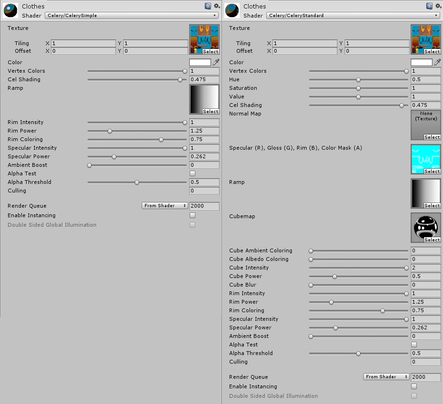The image size is (443, 404).
Task: Adjust Hue slider in CeleryStandard panel
Action: 359,80
